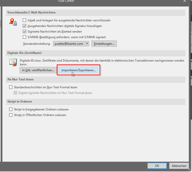Uncheck 'Ausgehenden Nachrichten digitale Signatur hinzufügen'
This screenshot has width=192, height=172.
(x=24, y=26)
